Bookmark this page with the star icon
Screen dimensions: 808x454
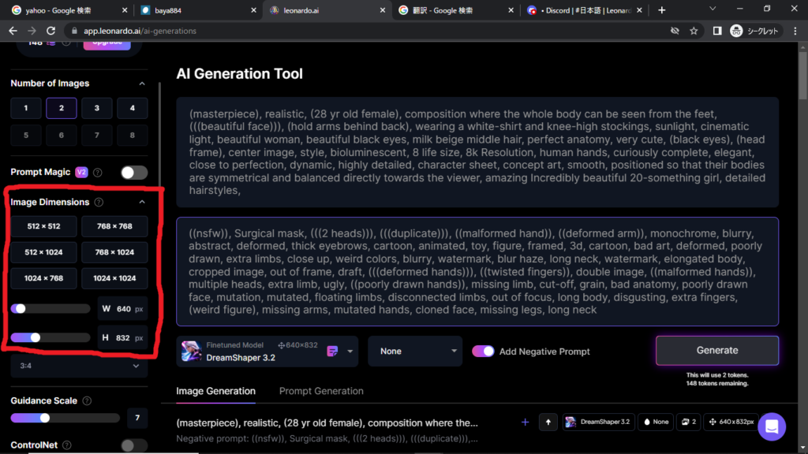point(694,31)
